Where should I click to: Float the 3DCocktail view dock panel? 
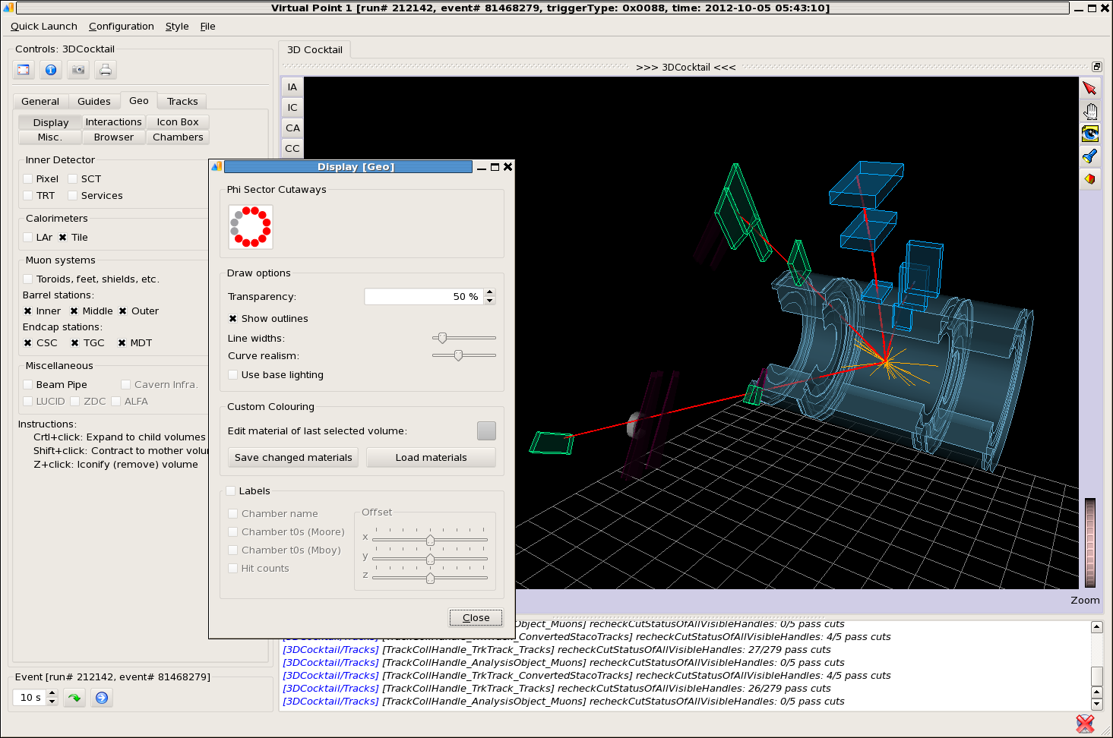click(1096, 67)
